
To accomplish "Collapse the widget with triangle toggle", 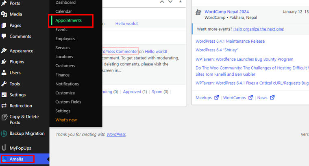I will 180,2.
